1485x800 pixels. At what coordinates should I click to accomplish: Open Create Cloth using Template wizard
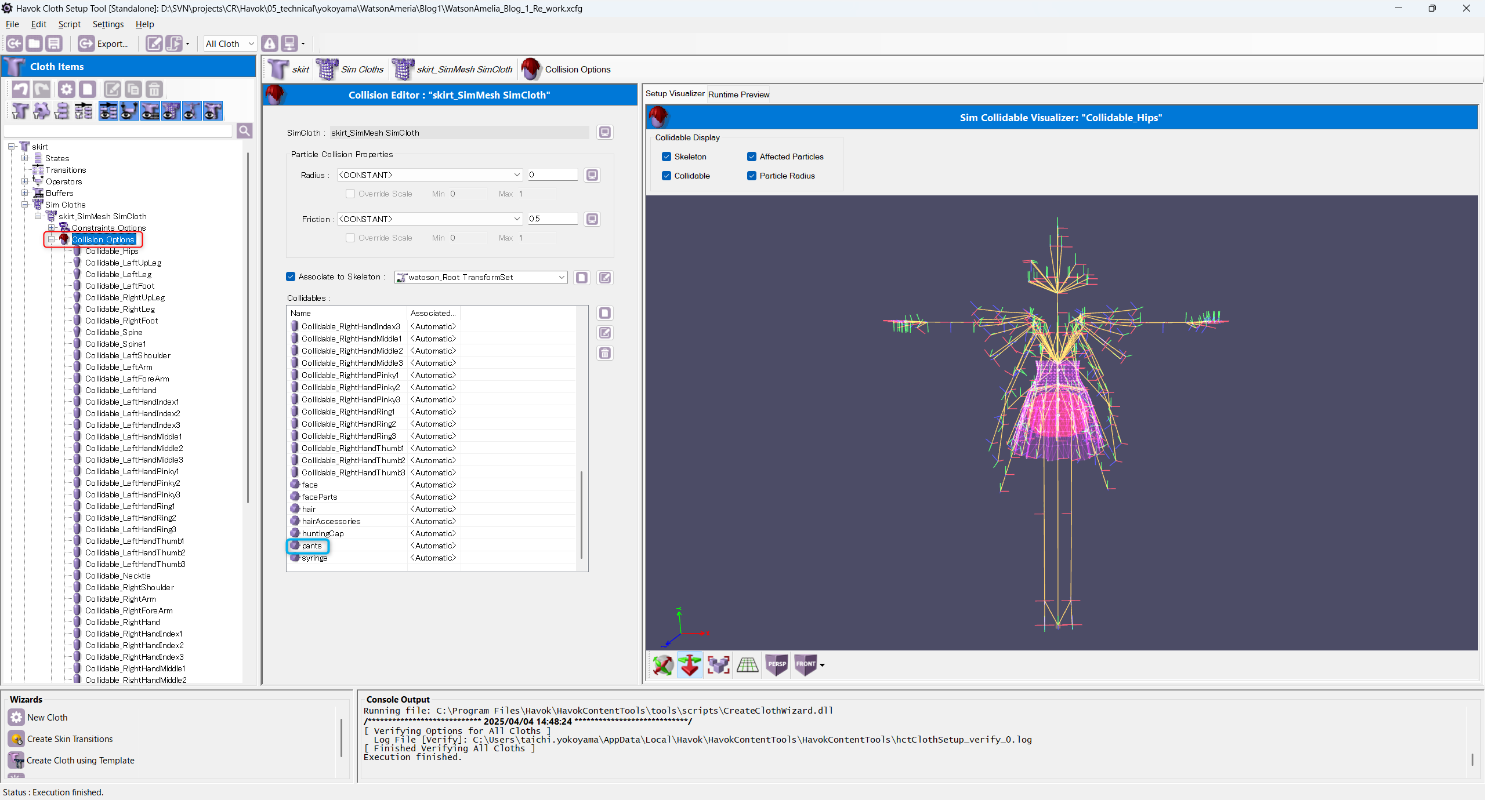[71, 761]
